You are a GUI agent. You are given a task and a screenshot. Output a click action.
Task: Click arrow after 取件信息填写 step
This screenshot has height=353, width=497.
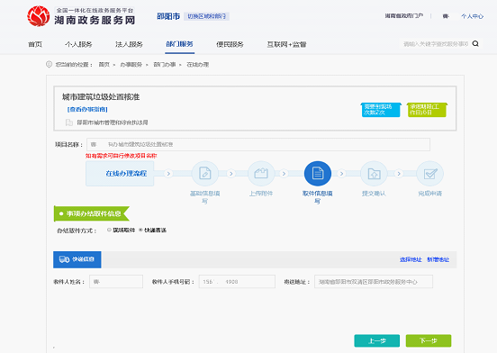pyautogui.click(x=341, y=174)
